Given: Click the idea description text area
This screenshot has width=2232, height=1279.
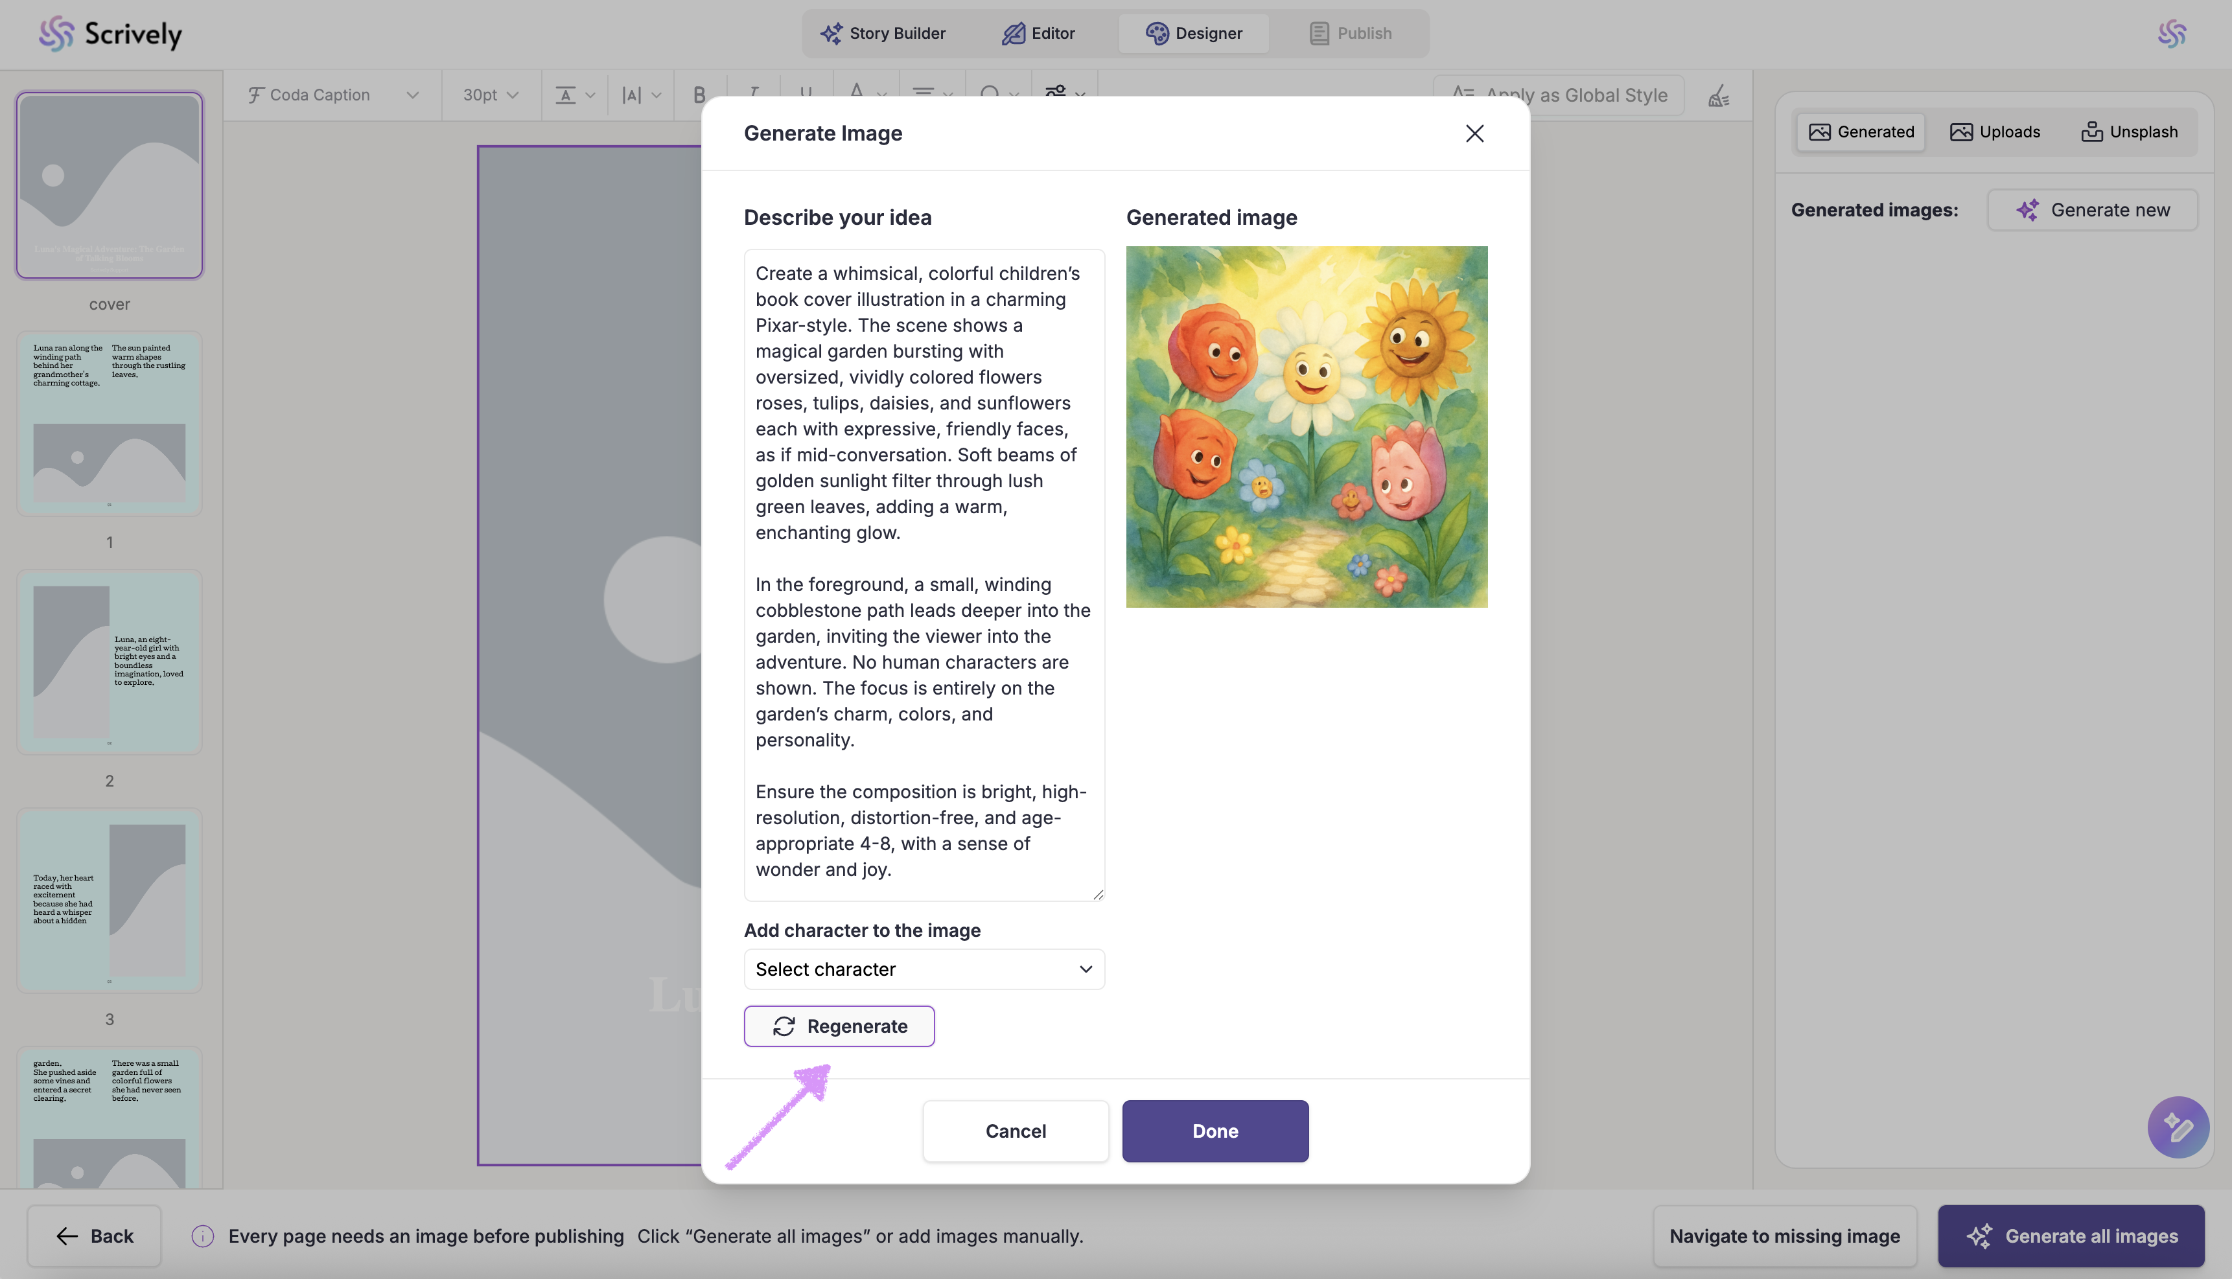Looking at the screenshot, I should point(924,575).
